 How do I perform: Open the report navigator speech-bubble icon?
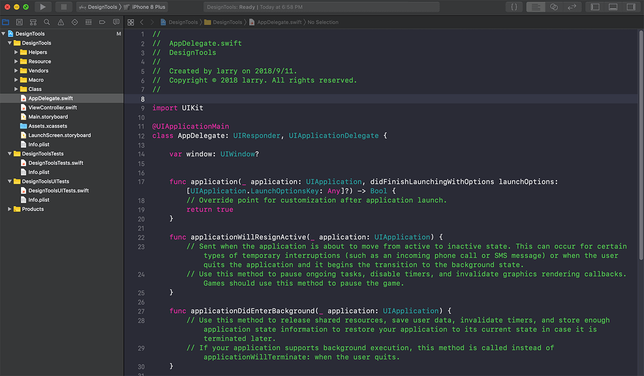click(x=116, y=22)
